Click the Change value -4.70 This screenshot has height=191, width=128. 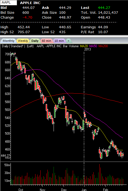pyautogui.click(x=28, y=18)
